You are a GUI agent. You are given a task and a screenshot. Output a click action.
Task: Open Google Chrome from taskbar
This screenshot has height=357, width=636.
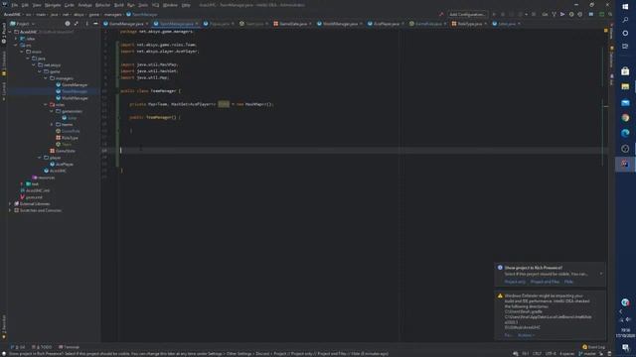(625, 118)
